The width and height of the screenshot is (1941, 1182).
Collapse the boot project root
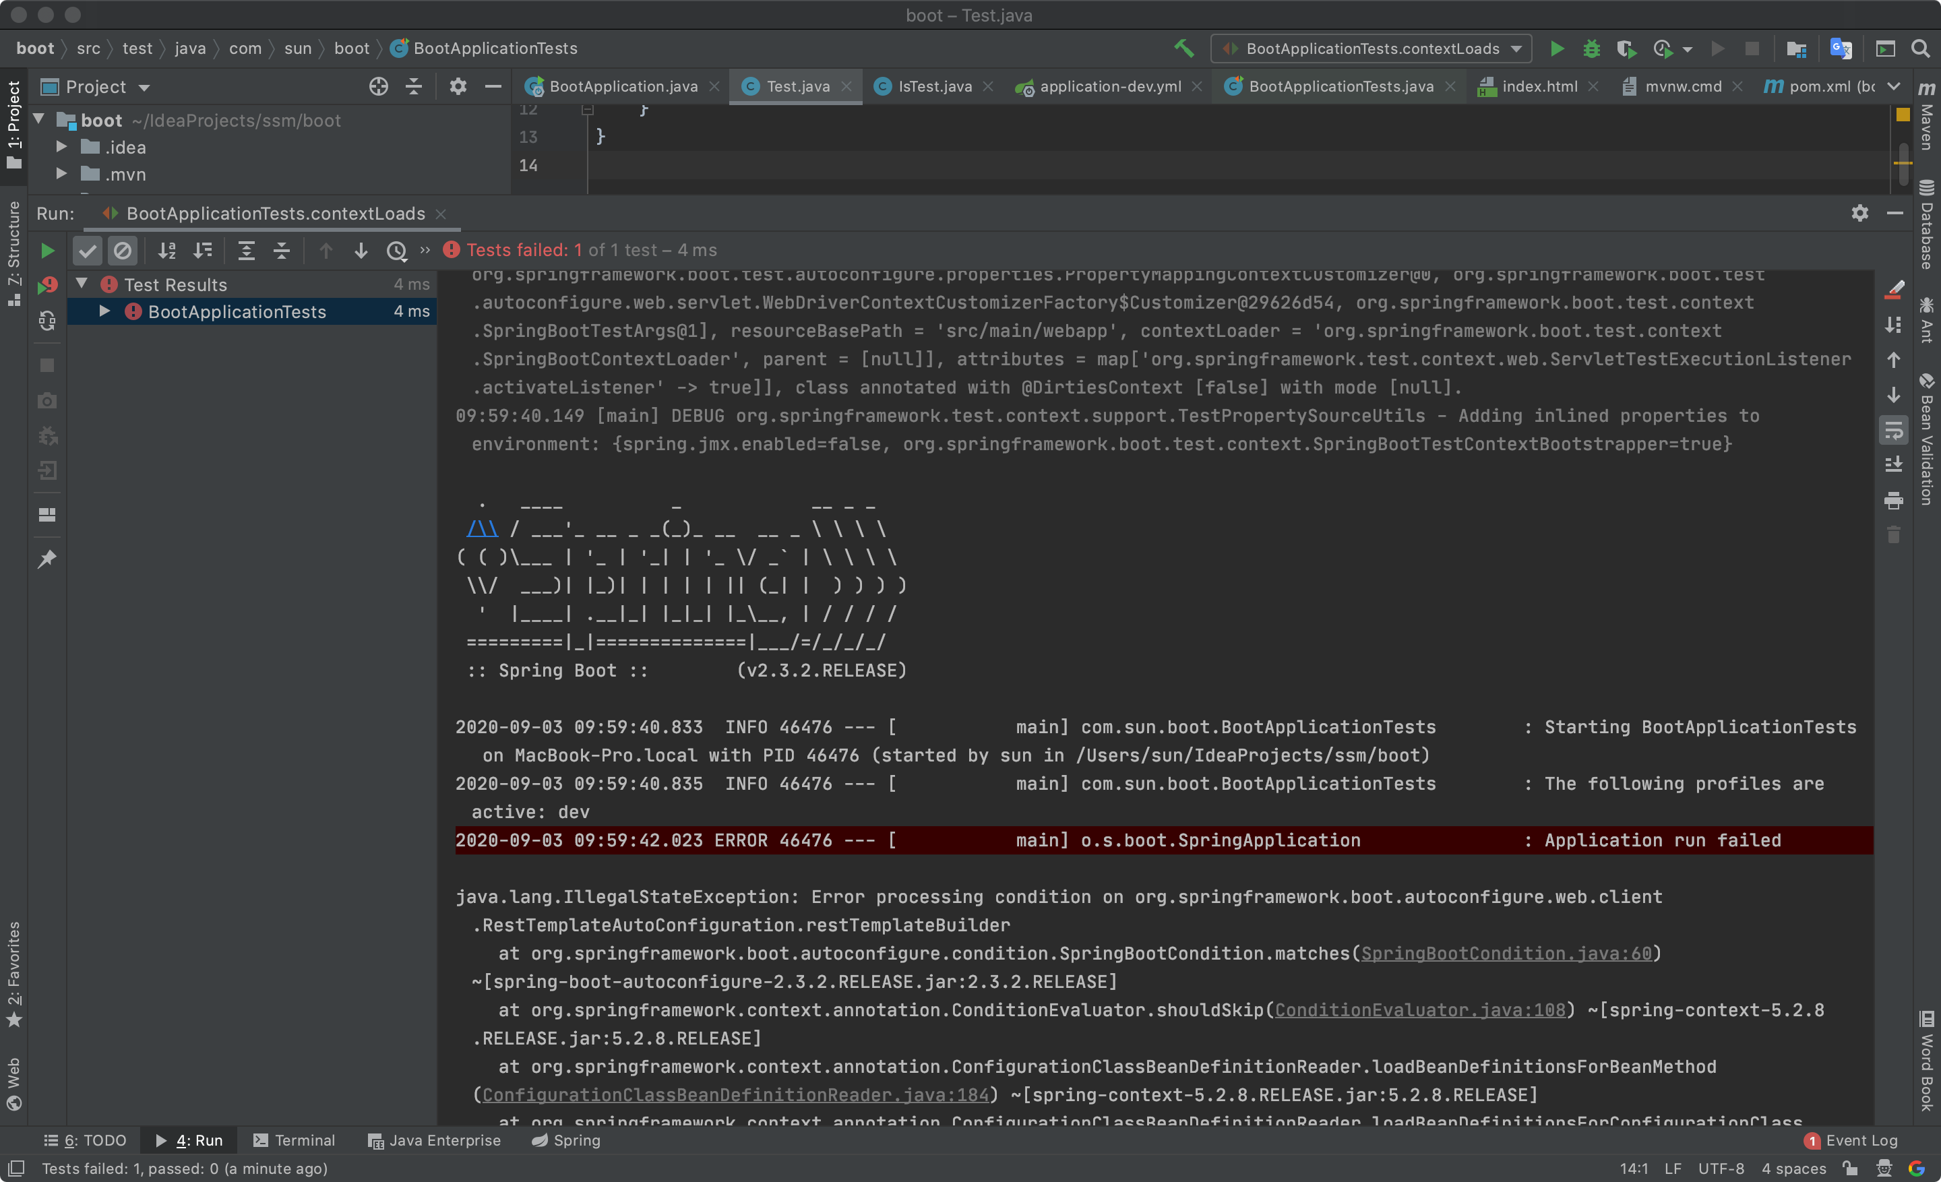point(38,120)
